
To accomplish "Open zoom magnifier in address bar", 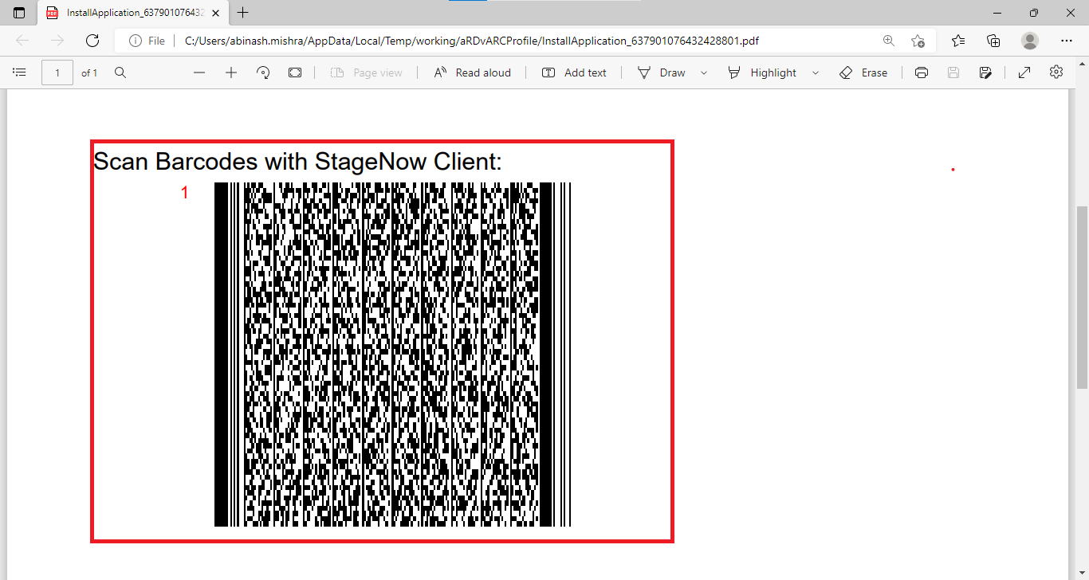I will [x=889, y=41].
